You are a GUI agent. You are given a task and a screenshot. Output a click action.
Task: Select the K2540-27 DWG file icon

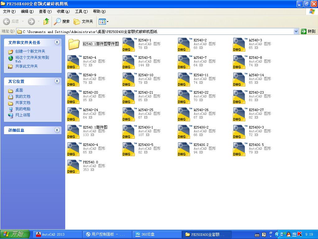point(239,114)
